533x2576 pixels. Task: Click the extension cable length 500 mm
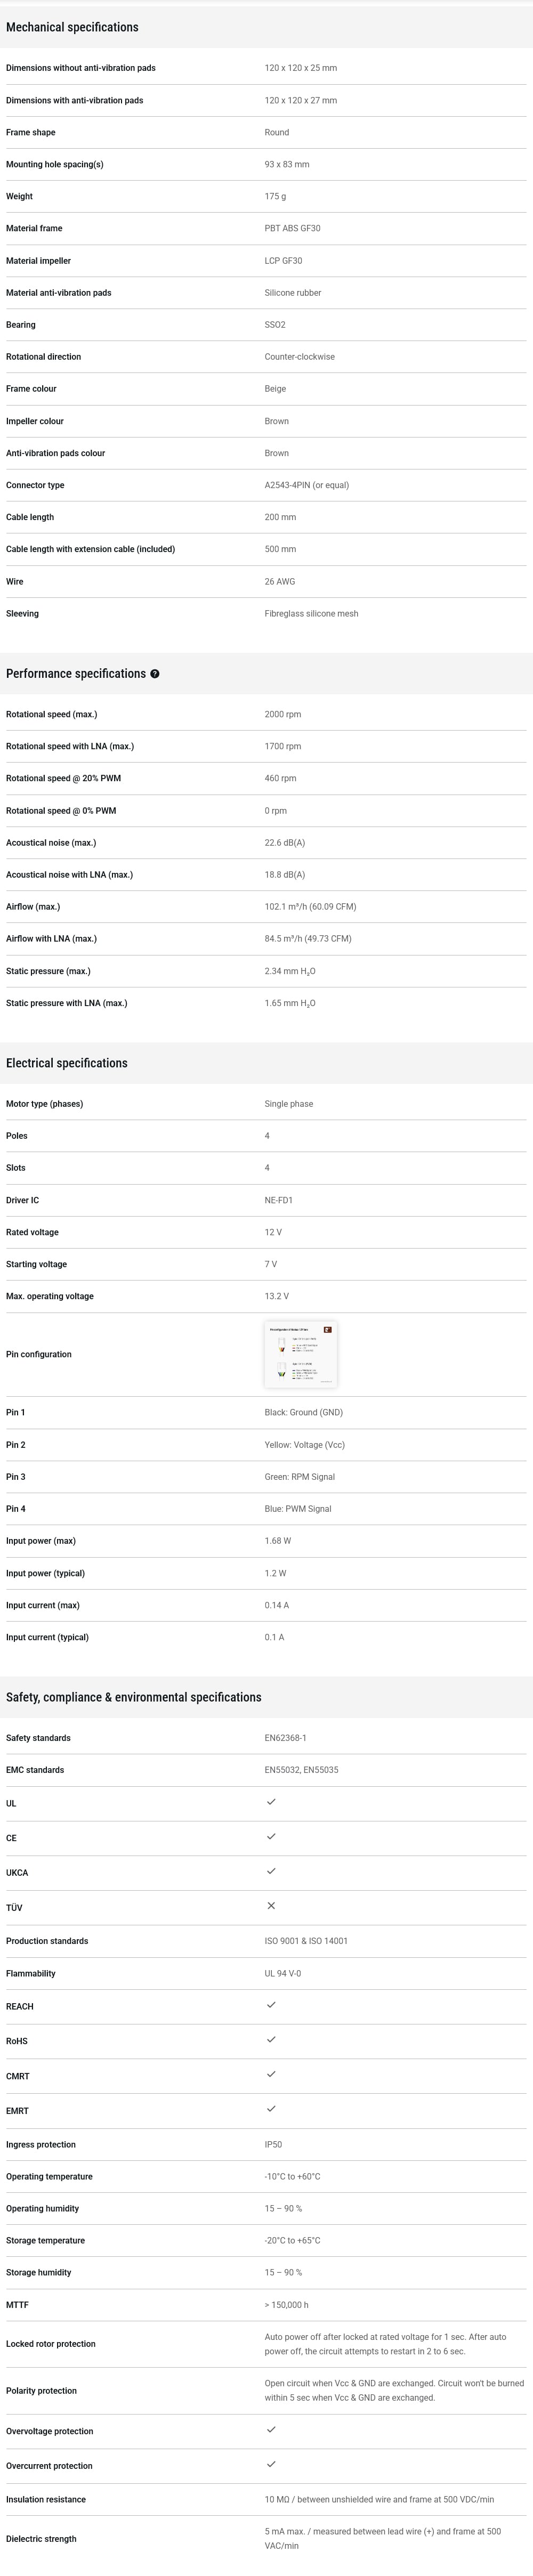tap(281, 549)
